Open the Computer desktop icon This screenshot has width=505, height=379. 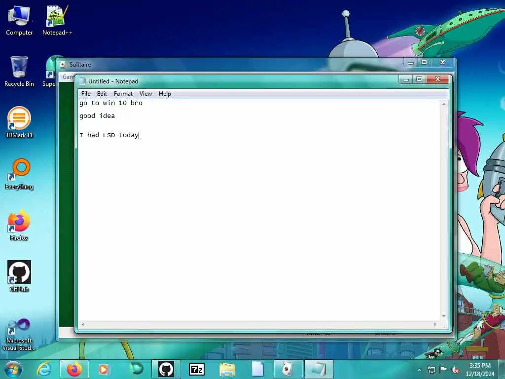coord(19,21)
